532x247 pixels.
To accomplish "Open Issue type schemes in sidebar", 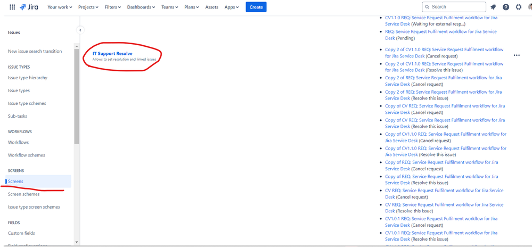I will [27, 103].
